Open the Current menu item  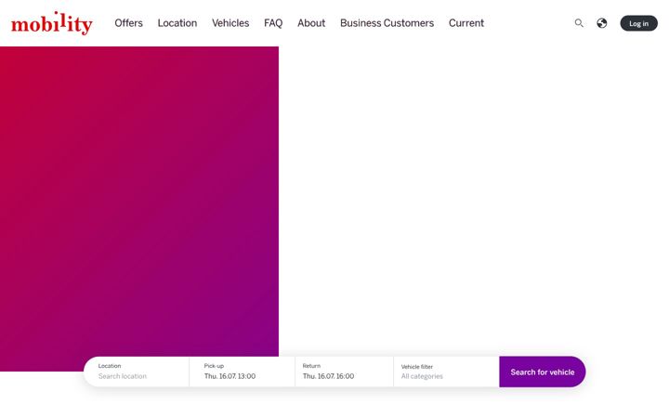[x=466, y=23]
